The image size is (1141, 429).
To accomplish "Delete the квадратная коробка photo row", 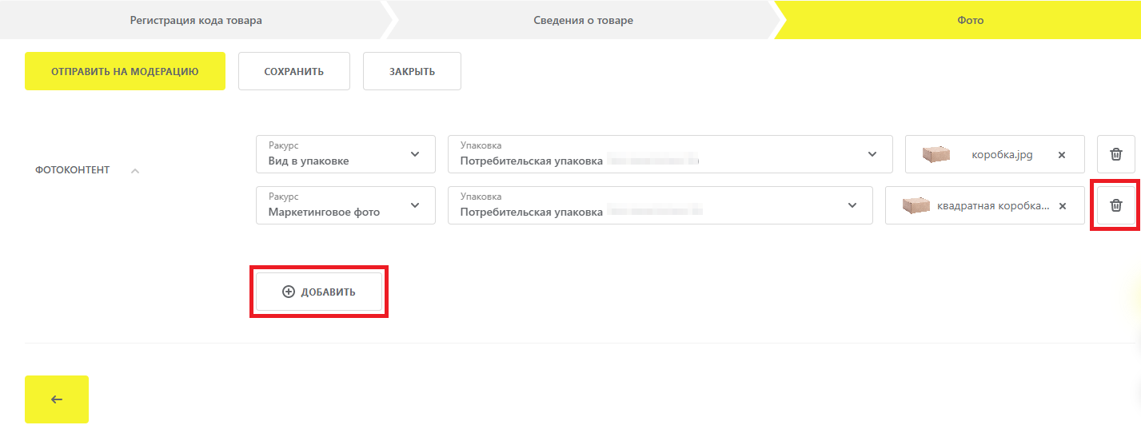I will pos(1116,205).
